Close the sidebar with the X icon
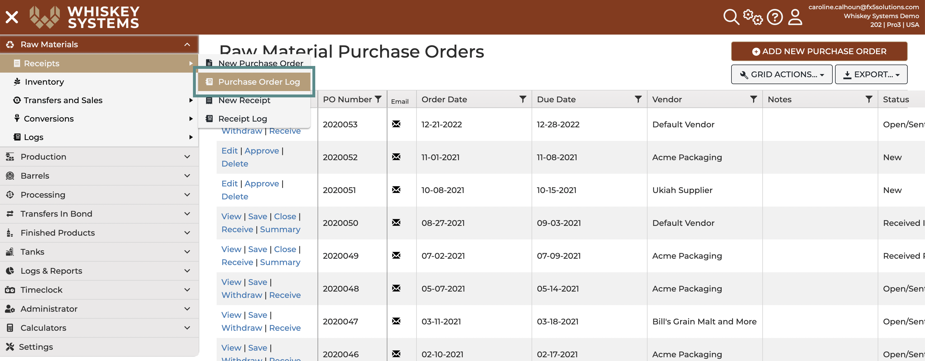Viewport: 925px width, 361px height. click(12, 17)
